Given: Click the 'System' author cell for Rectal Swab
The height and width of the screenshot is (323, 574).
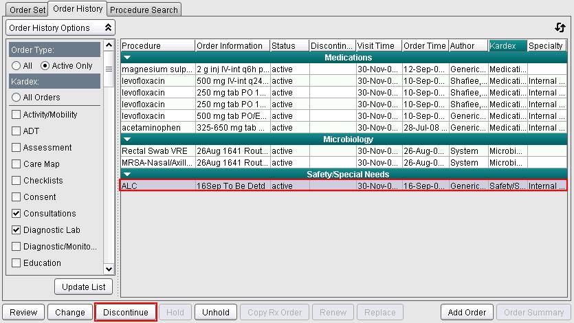Looking at the screenshot, I should (469, 151).
